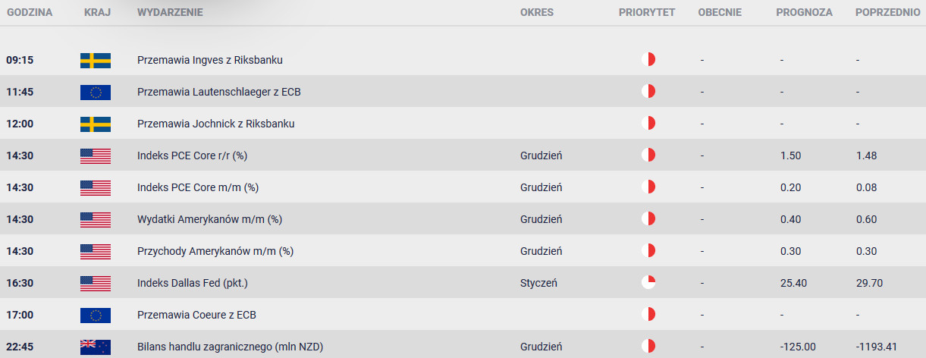This screenshot has width=926, height=358.
Task: Open the Przychody Amerykanów m/m (%) event
Action: pyautogui.click(x=215, y=251)
